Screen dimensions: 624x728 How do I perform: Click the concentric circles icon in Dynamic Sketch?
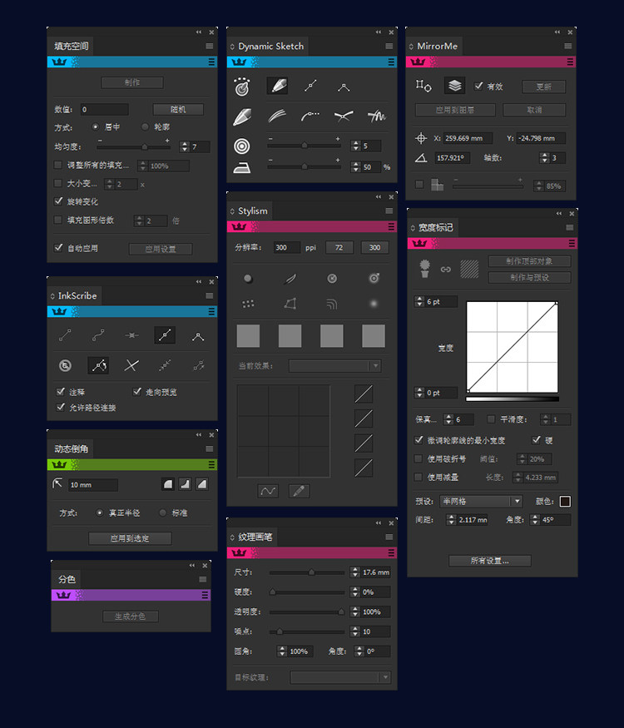242,146
